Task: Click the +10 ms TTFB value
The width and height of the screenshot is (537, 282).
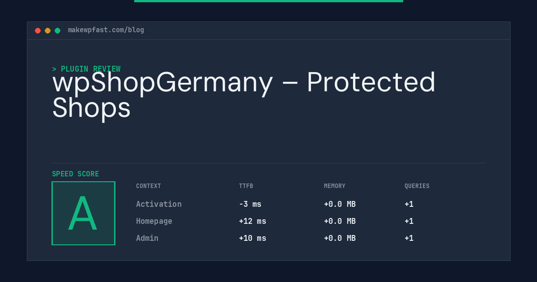Action: point(252,238)
